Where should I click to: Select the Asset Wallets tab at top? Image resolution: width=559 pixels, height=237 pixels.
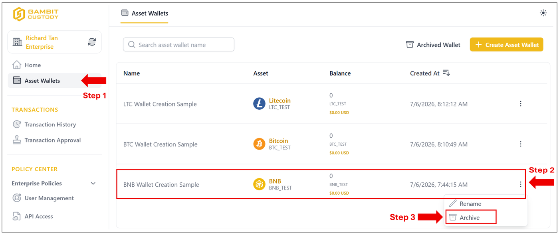[145, 13]
